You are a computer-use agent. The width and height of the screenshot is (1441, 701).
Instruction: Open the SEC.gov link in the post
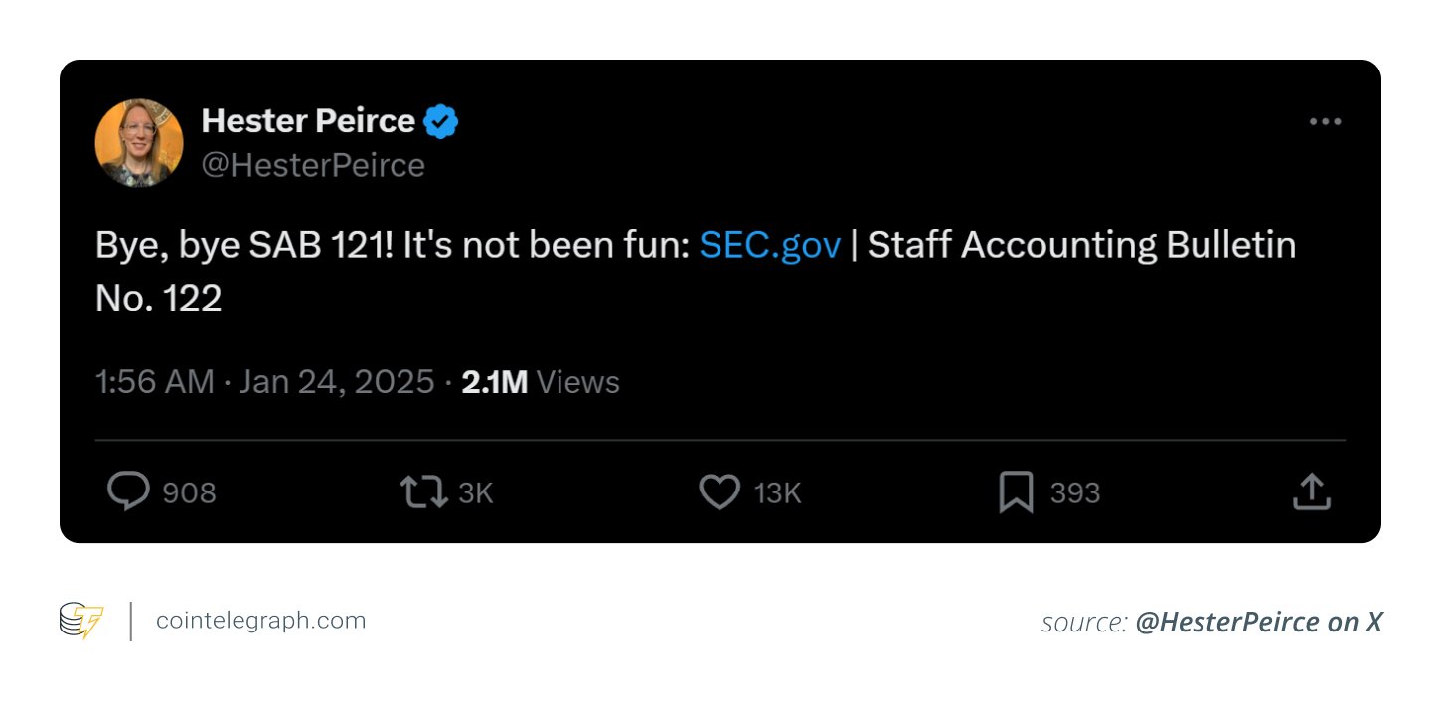pyautogui.click(x=770, y=245)
